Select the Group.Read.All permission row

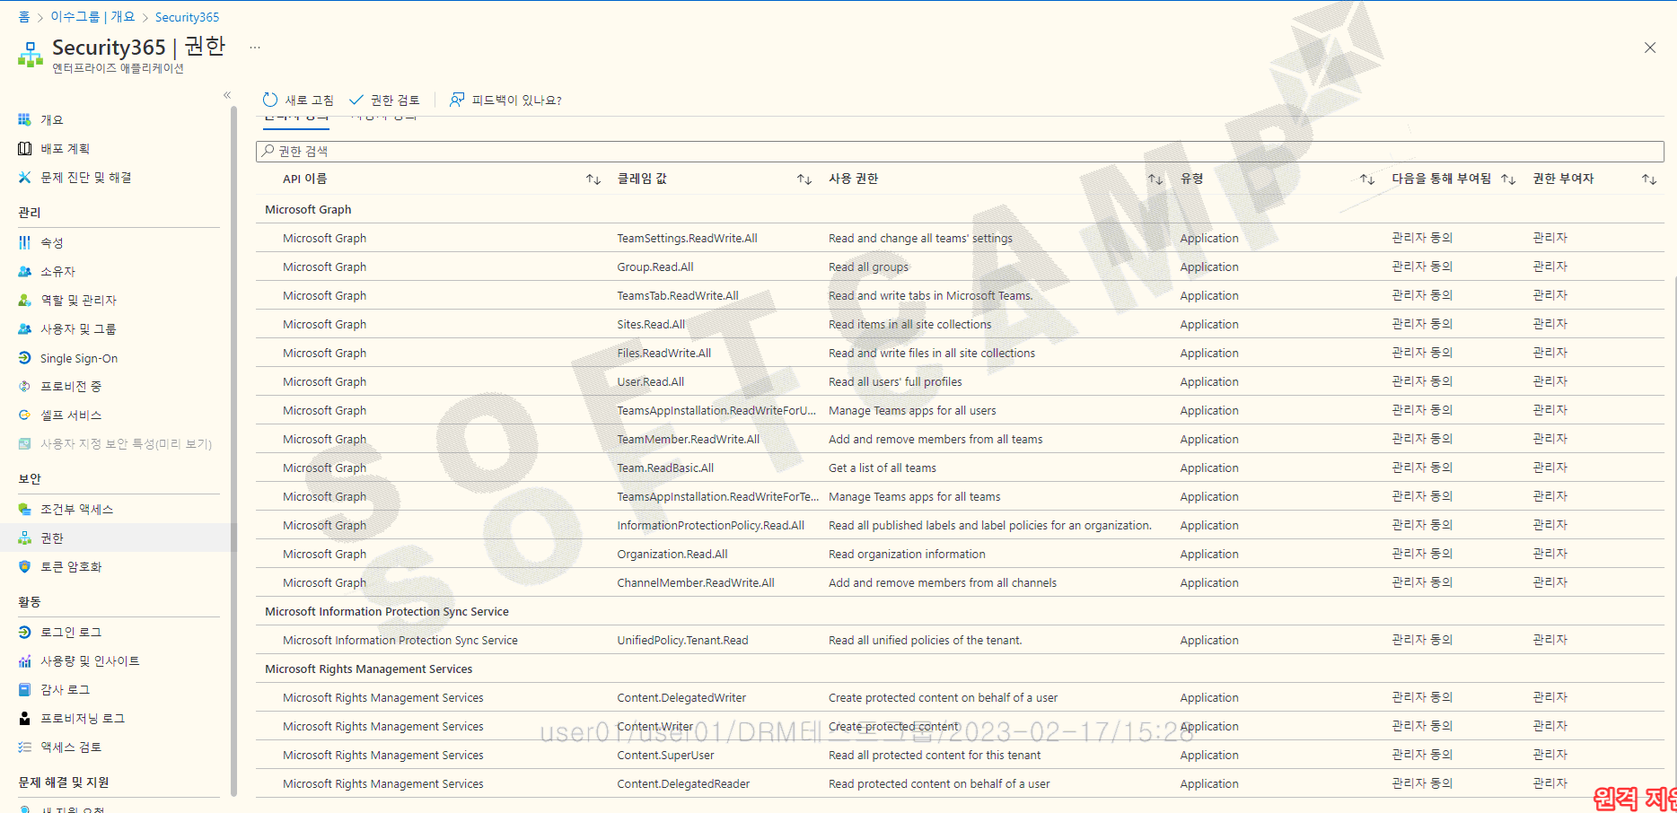click(x=960, y=267)
